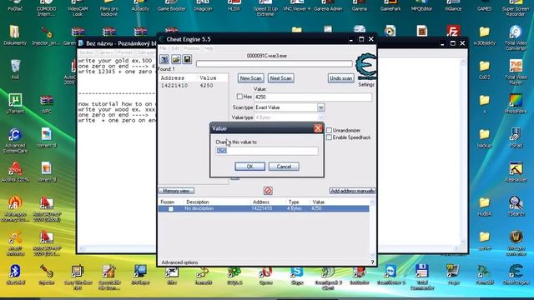This screenshot has width=534, height=300.
Task: Open the Edit menu in Cheat Engine
Action: tap(175, 48)
